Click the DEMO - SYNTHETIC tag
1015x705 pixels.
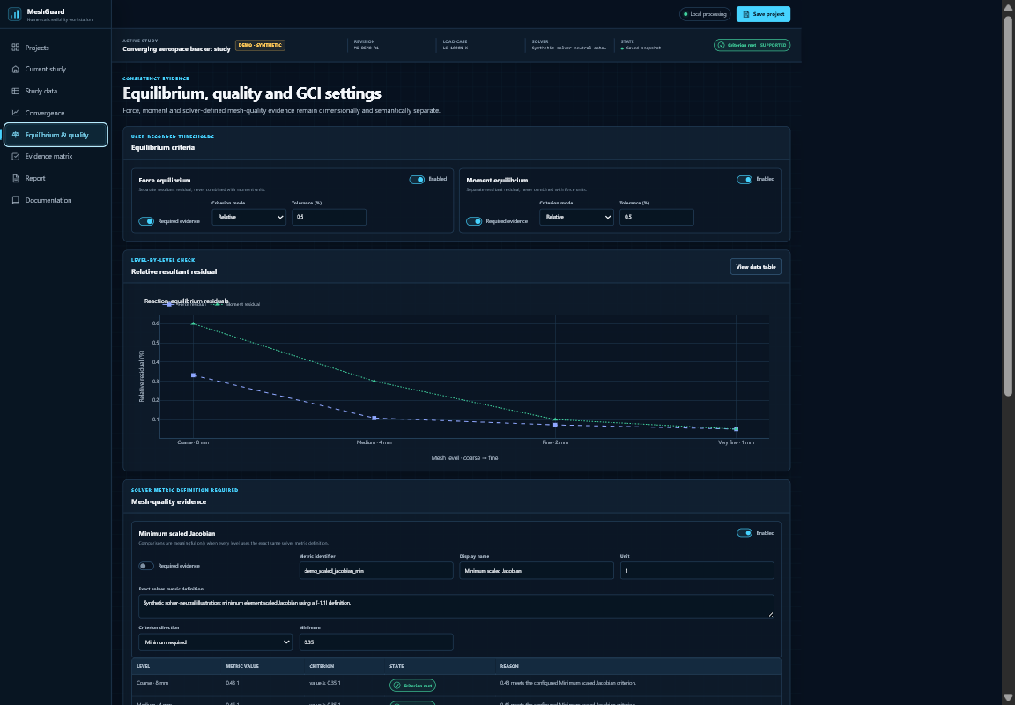pyautogui.click(x=260, y=45)
